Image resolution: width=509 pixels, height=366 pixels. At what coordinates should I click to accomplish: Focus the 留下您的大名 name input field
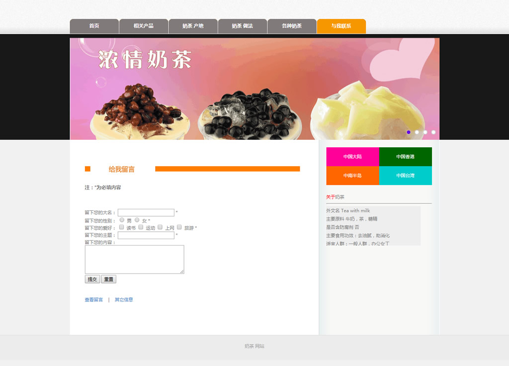click(146, 213)
